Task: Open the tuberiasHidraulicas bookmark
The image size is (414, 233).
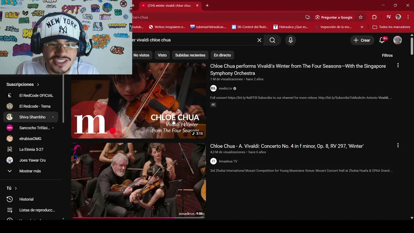Action: [208, 27]
